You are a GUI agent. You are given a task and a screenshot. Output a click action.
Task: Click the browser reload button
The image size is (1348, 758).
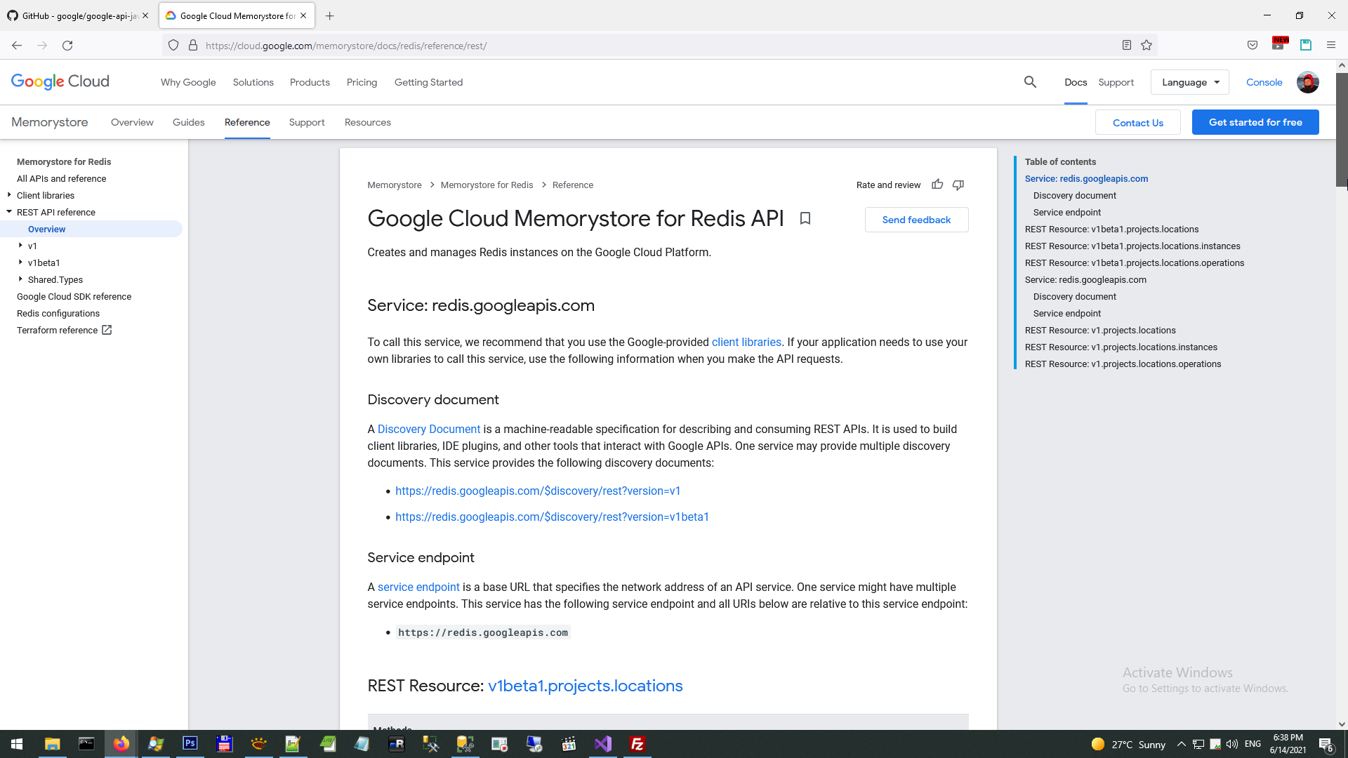(x=67, y=46)
